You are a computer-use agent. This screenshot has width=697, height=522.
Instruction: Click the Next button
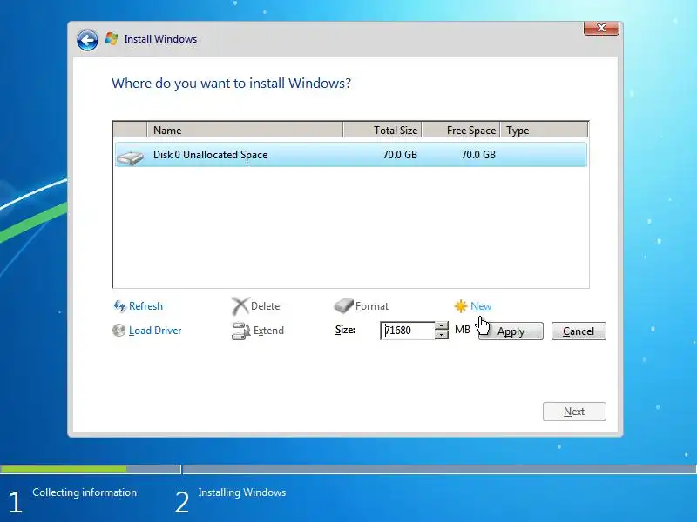click(x=574, y=412)
